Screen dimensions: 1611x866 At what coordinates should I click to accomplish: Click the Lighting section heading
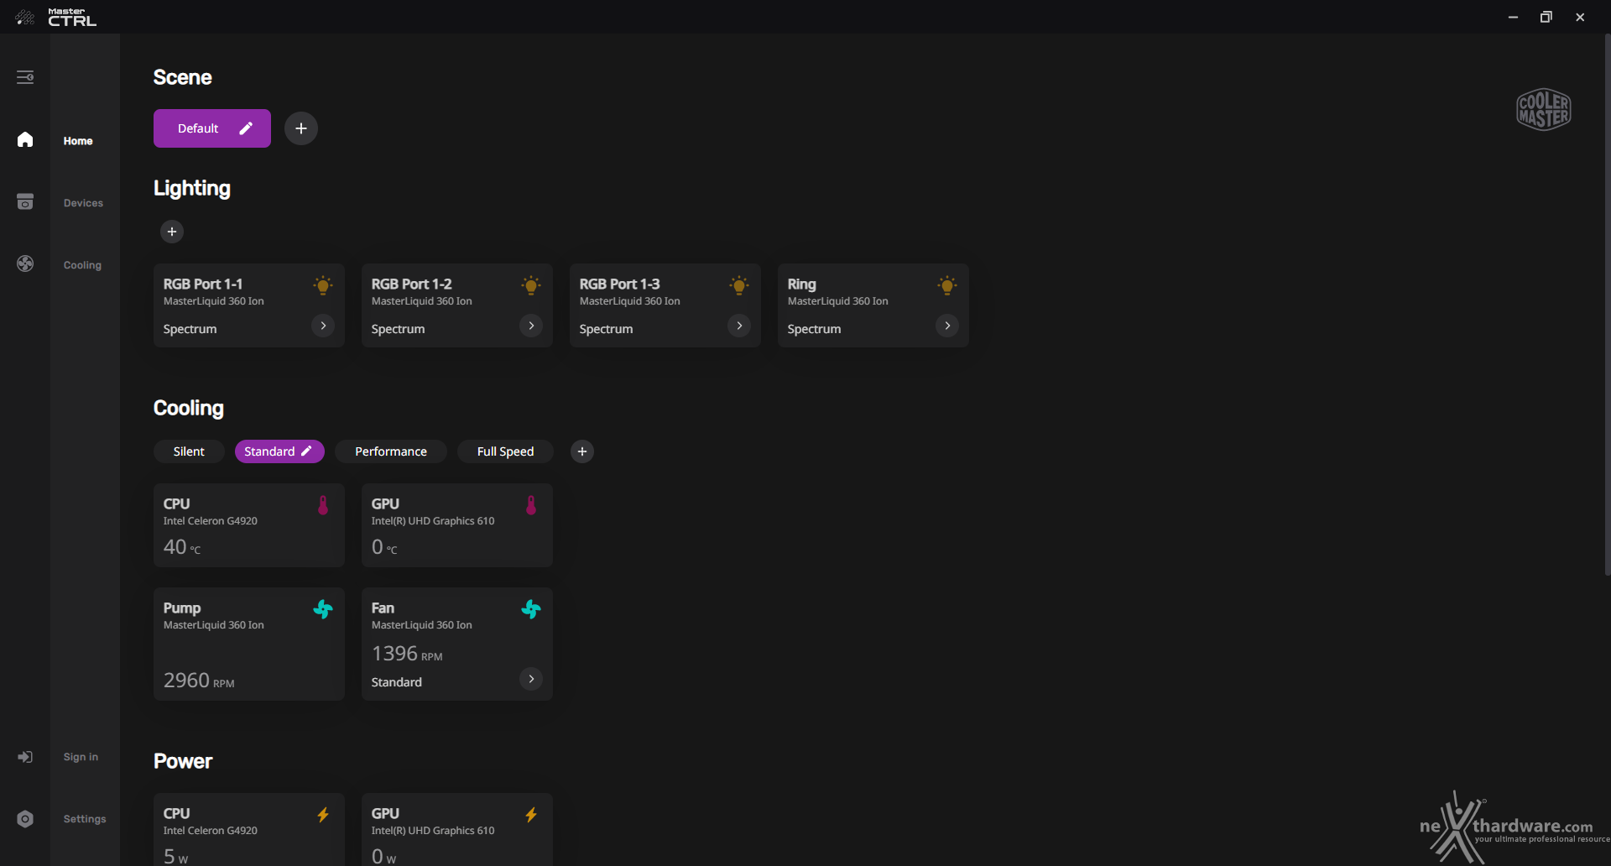[191, 188]
